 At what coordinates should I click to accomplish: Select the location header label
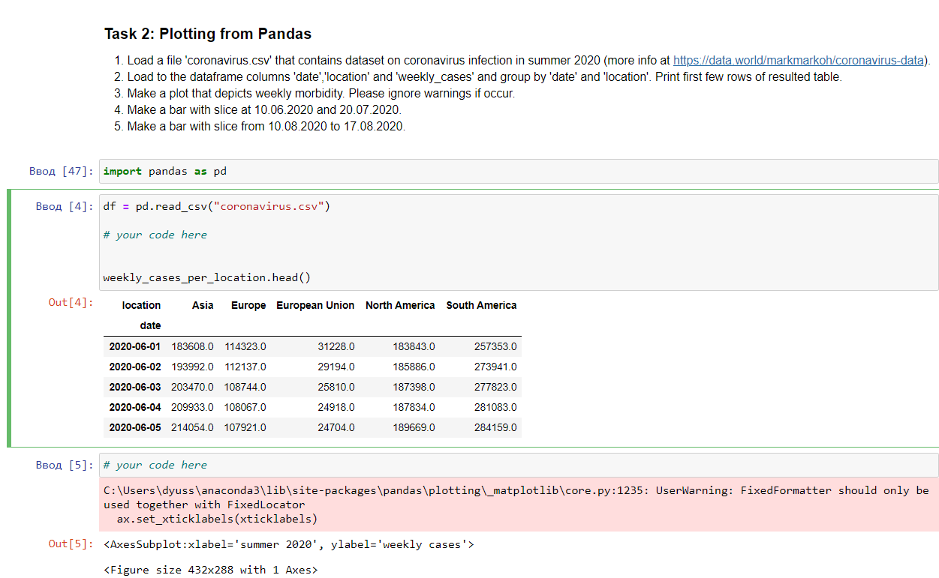pyautogui.click(x=141, y=305)
